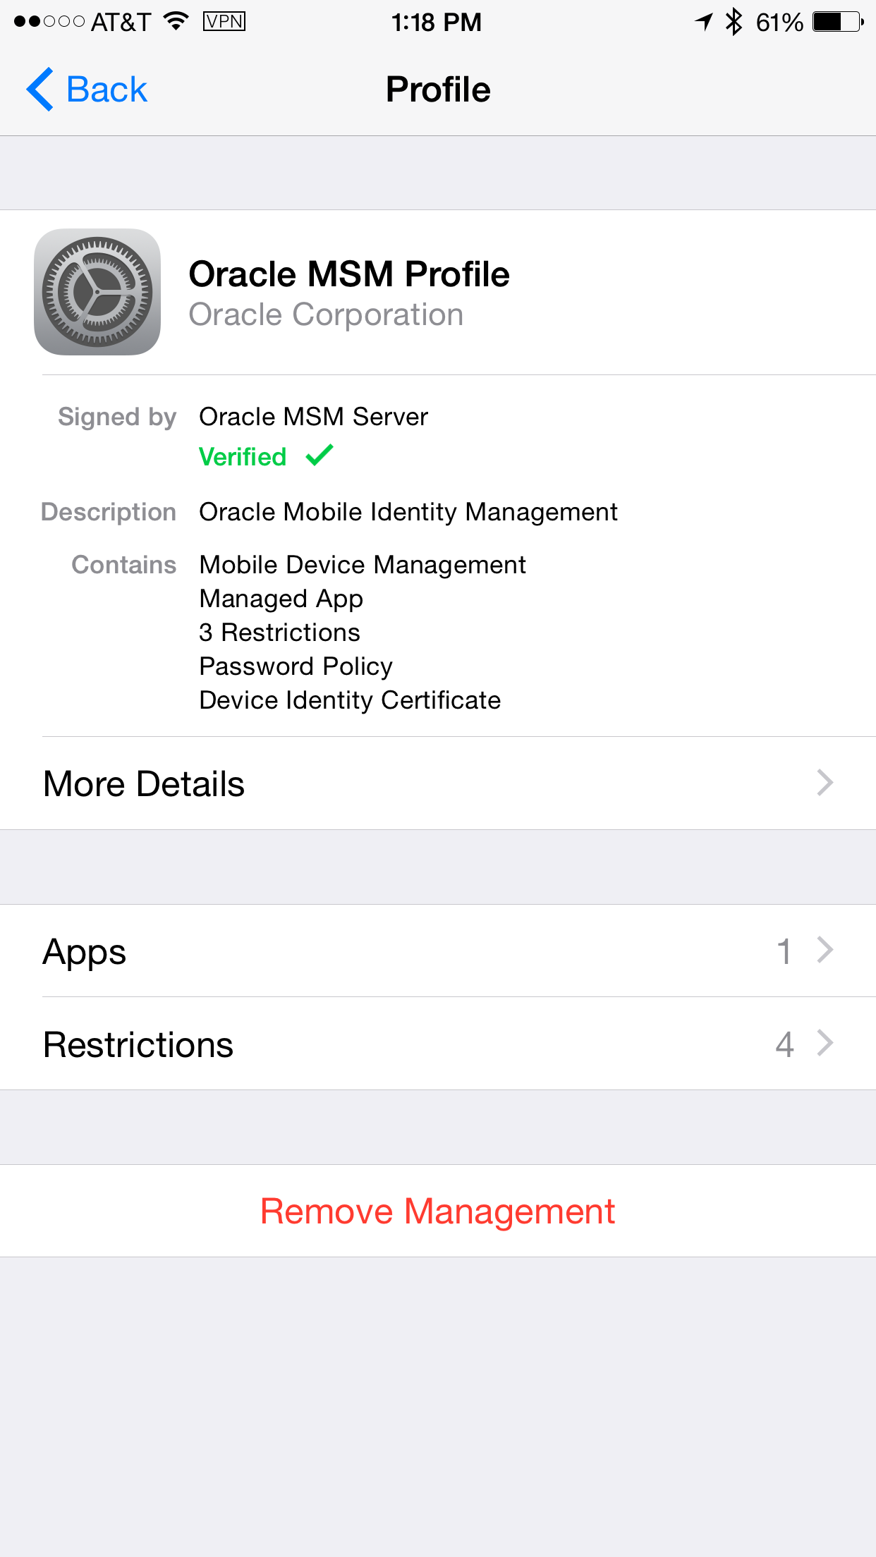
Task: Tap Mobile Device Management entry
Action: (363, 565)
